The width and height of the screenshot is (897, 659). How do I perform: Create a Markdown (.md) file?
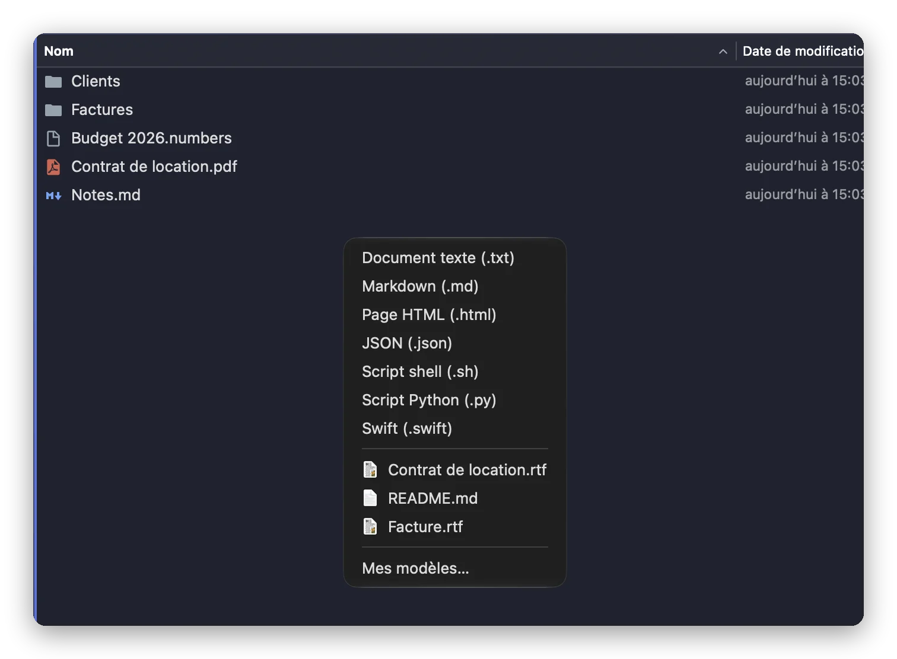[x=455, y=286]
